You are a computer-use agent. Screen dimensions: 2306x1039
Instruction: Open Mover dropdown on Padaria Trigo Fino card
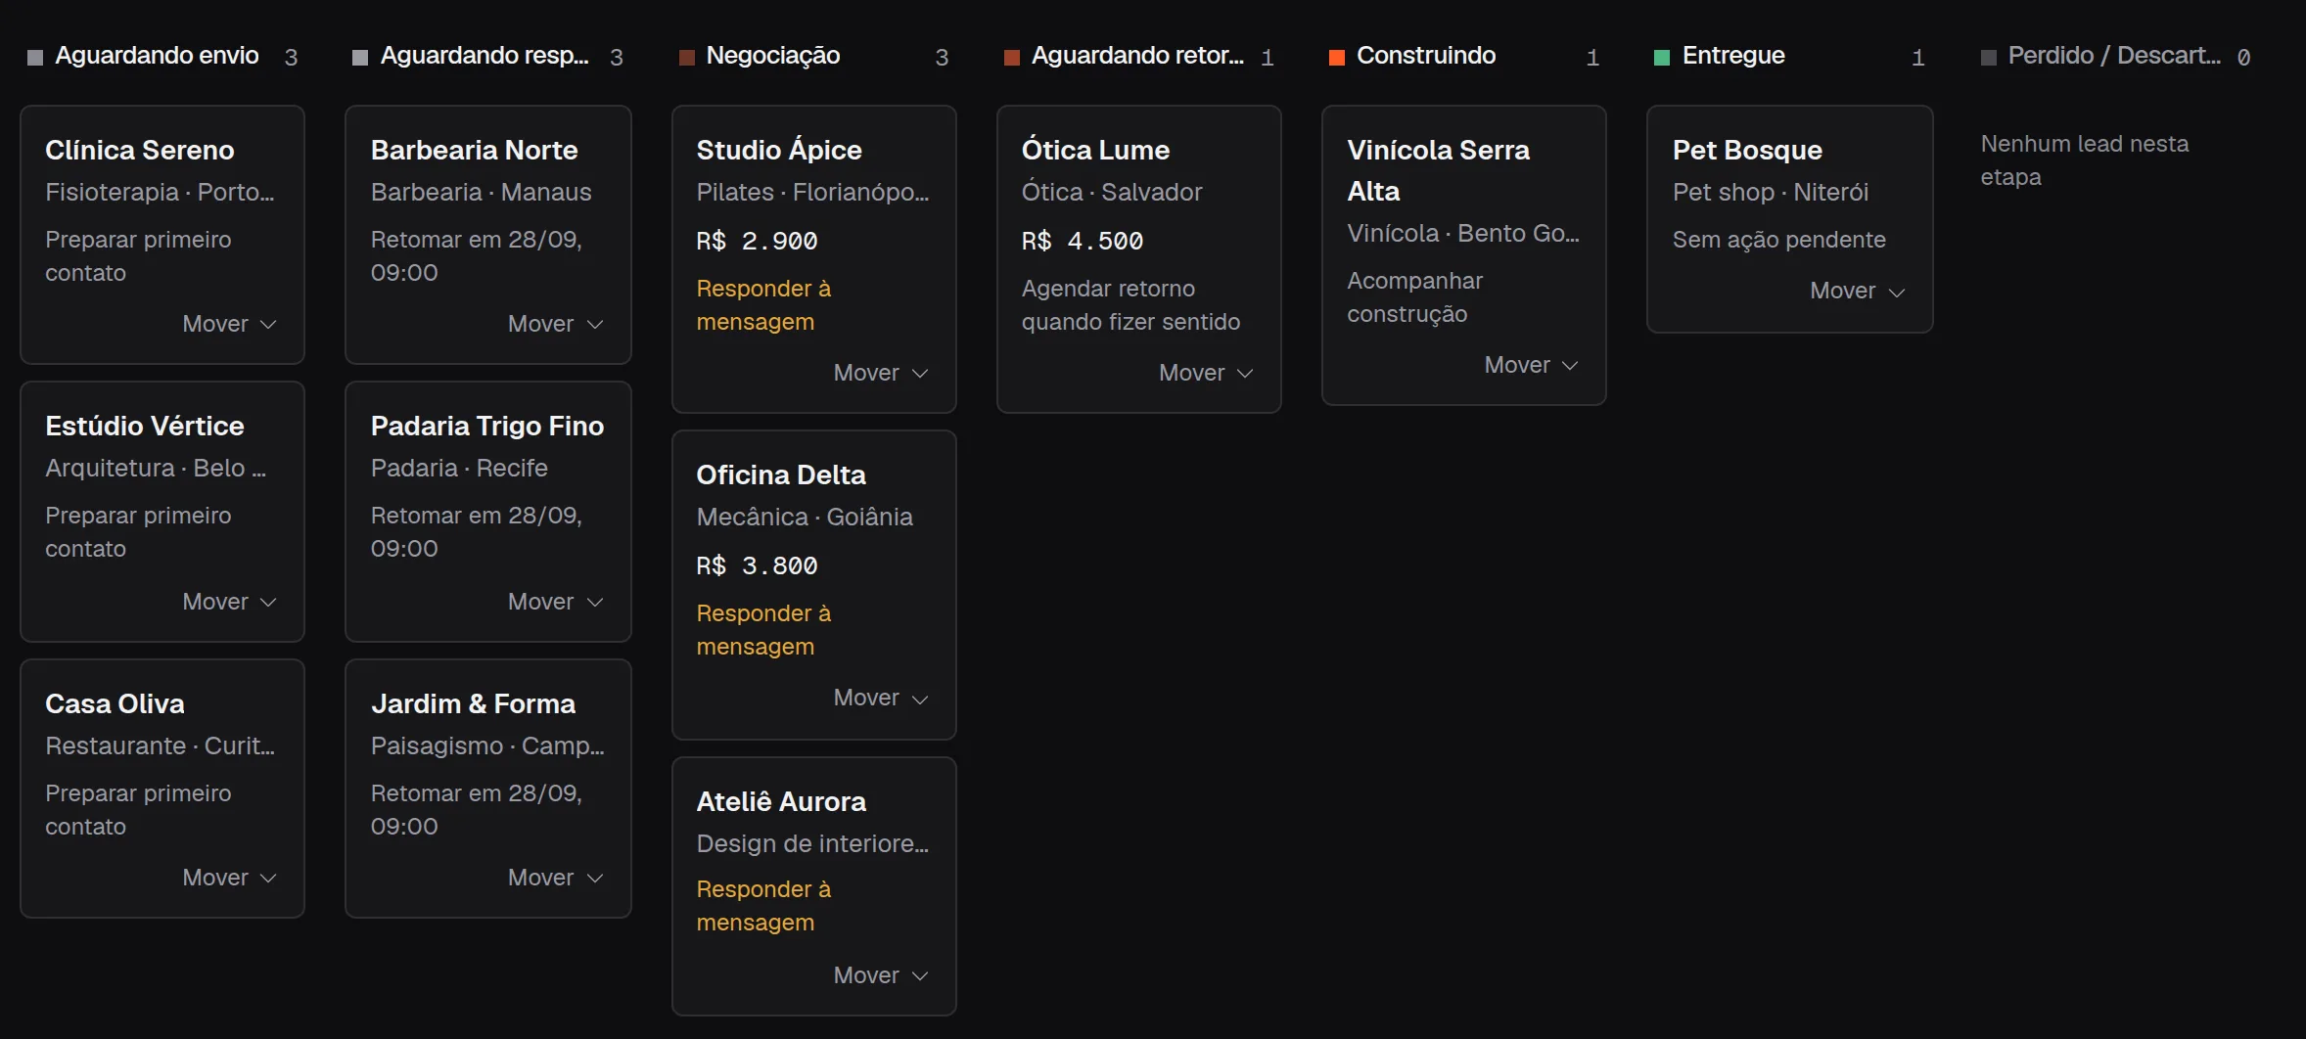(x=555, y=602)
